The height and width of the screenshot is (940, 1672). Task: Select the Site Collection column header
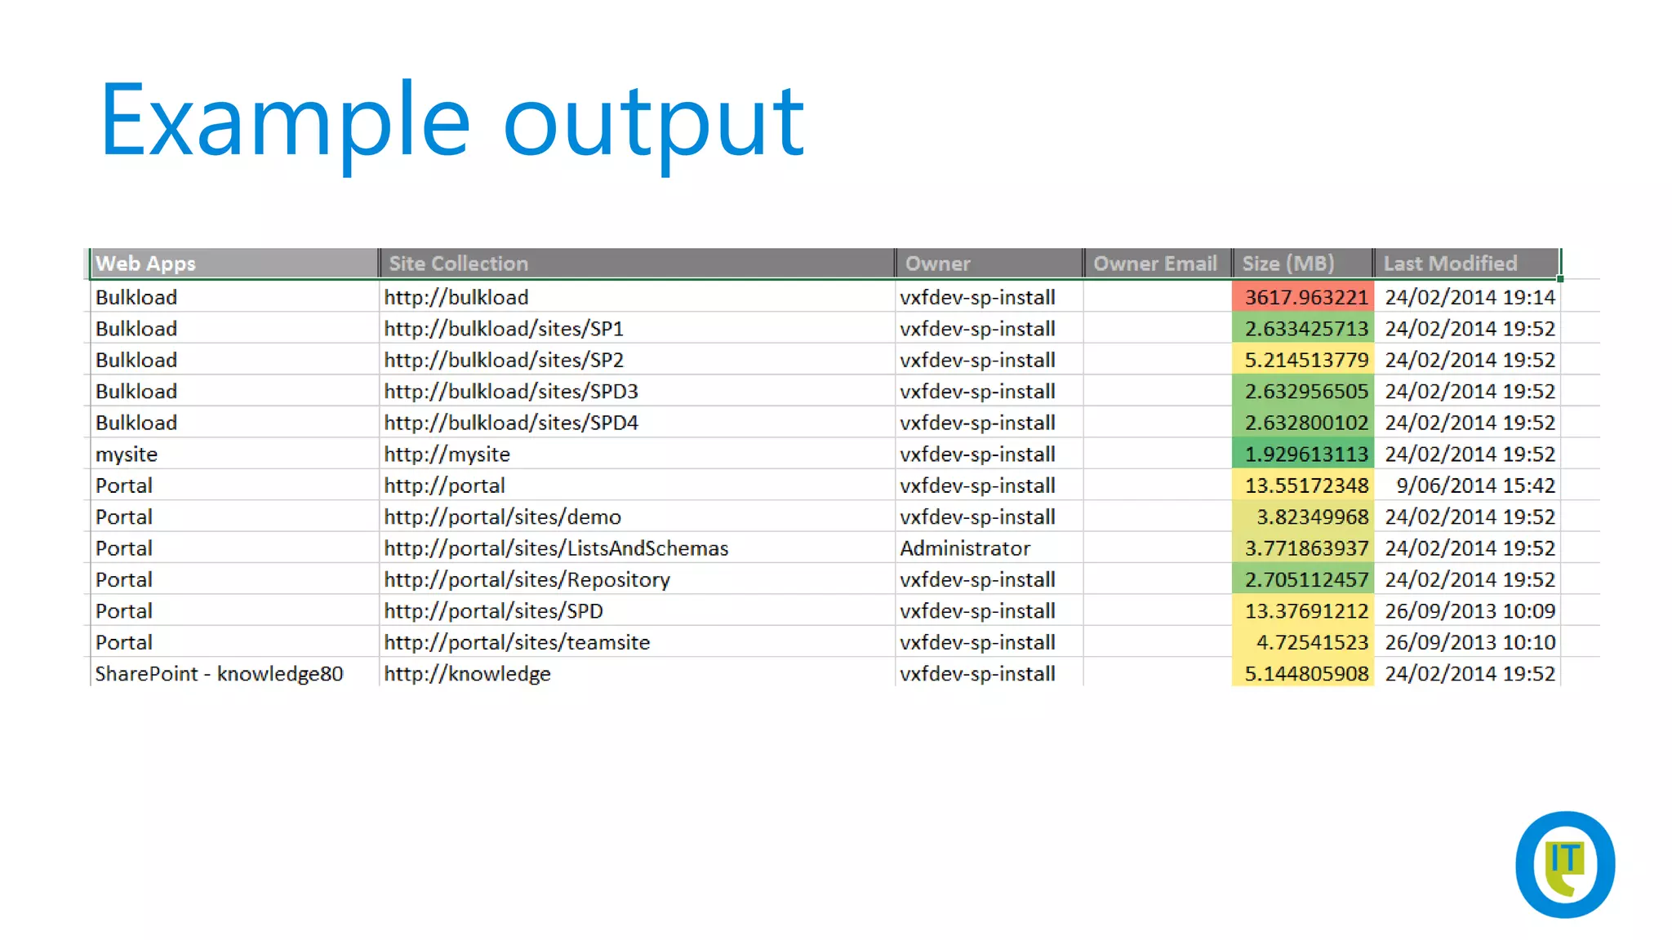click(x=637, y=264)
